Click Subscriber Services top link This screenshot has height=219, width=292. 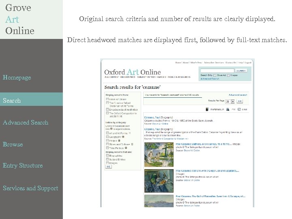click(214, 62)
